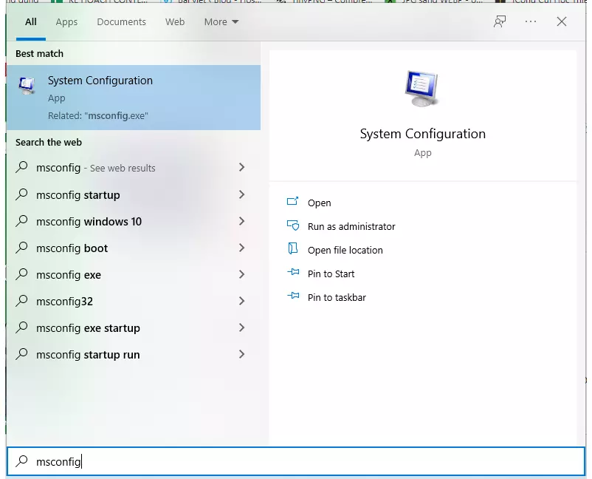Click the Run as administrator shield icon
The width and height of the screenshot is (592, 479).
[293, 225]
